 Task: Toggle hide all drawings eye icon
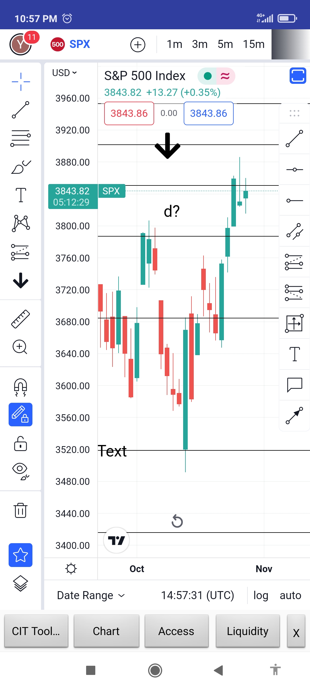coord(21,471)
